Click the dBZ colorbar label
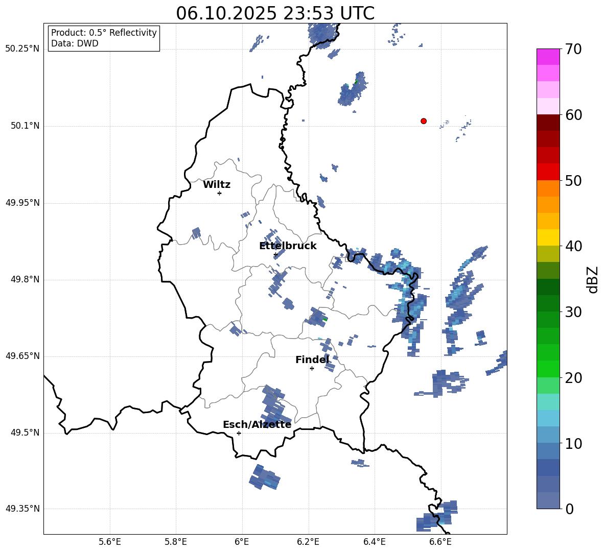The width and height of the screenshot is (605, 552). (x=593, y=279)
